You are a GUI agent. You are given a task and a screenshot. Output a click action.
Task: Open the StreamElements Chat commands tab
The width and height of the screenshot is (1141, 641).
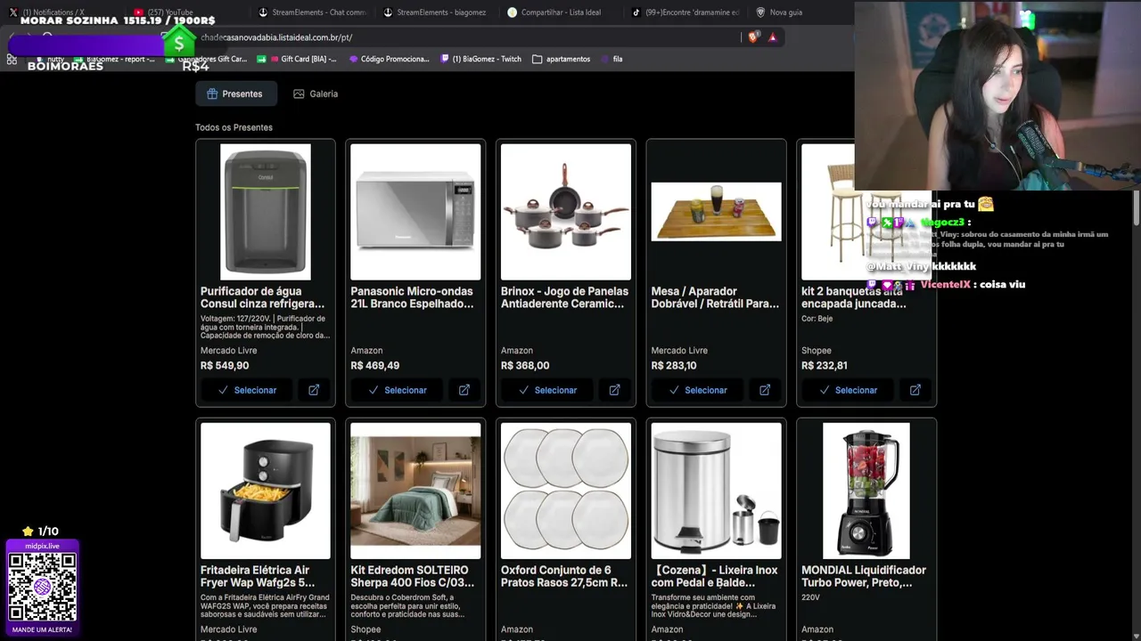pyautogui.click(x=313, y=12)
